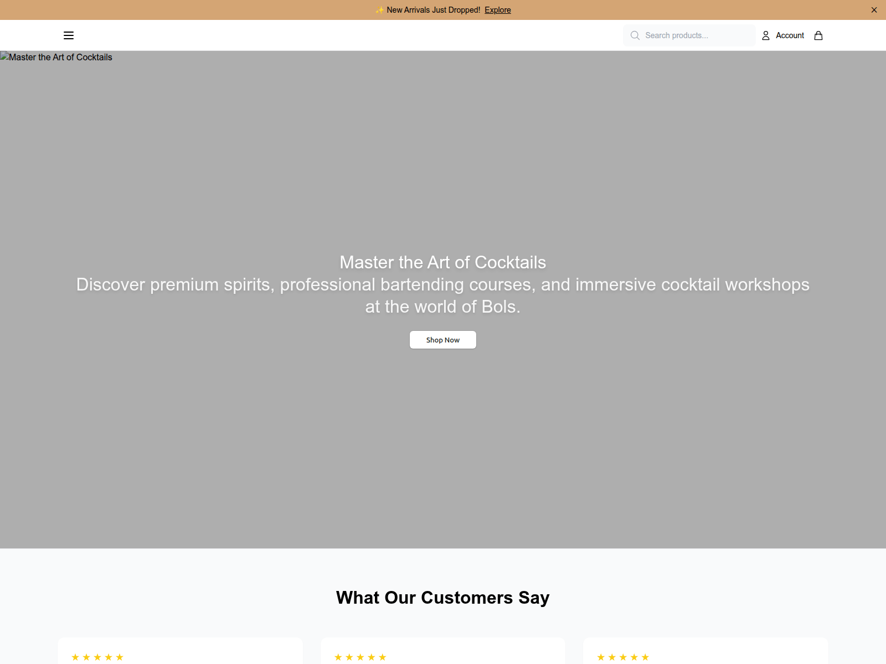Open the hamburger navigation menu
This screenshot has width=886, height=664.
click(x=69, y=35)
